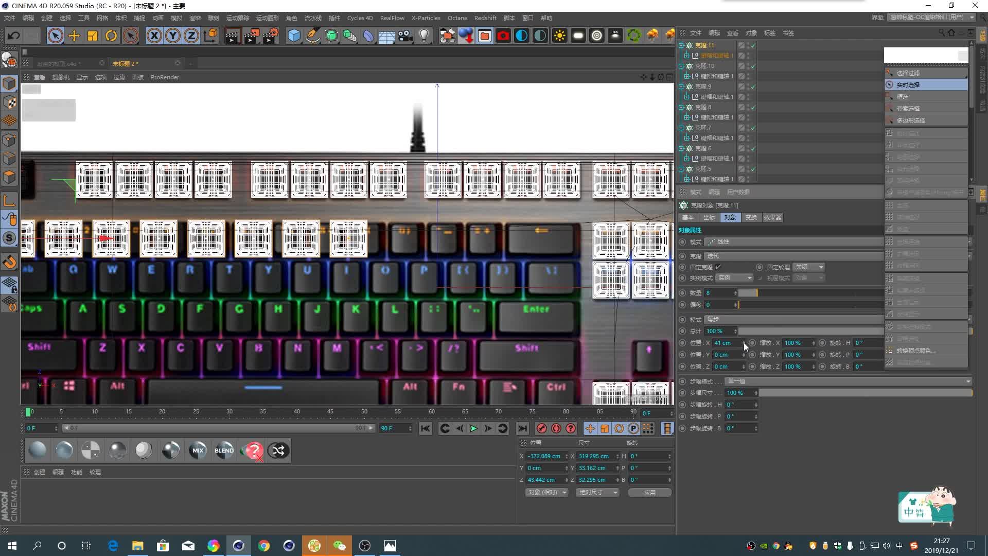This screenshot has height=556, width=988.
Task: Click the Camera object icon
Action: [x=405, y=36]
